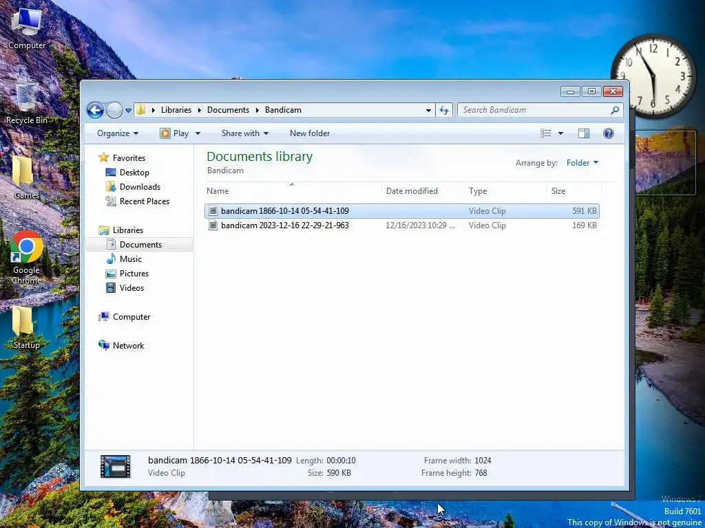Expand the Play dropdown arrow
The image size is (705, 528).
pyautogui.click(x=198, y=133)
